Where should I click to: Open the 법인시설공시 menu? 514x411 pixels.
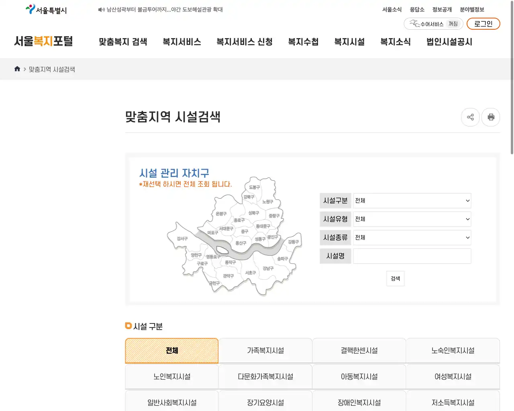449,42
